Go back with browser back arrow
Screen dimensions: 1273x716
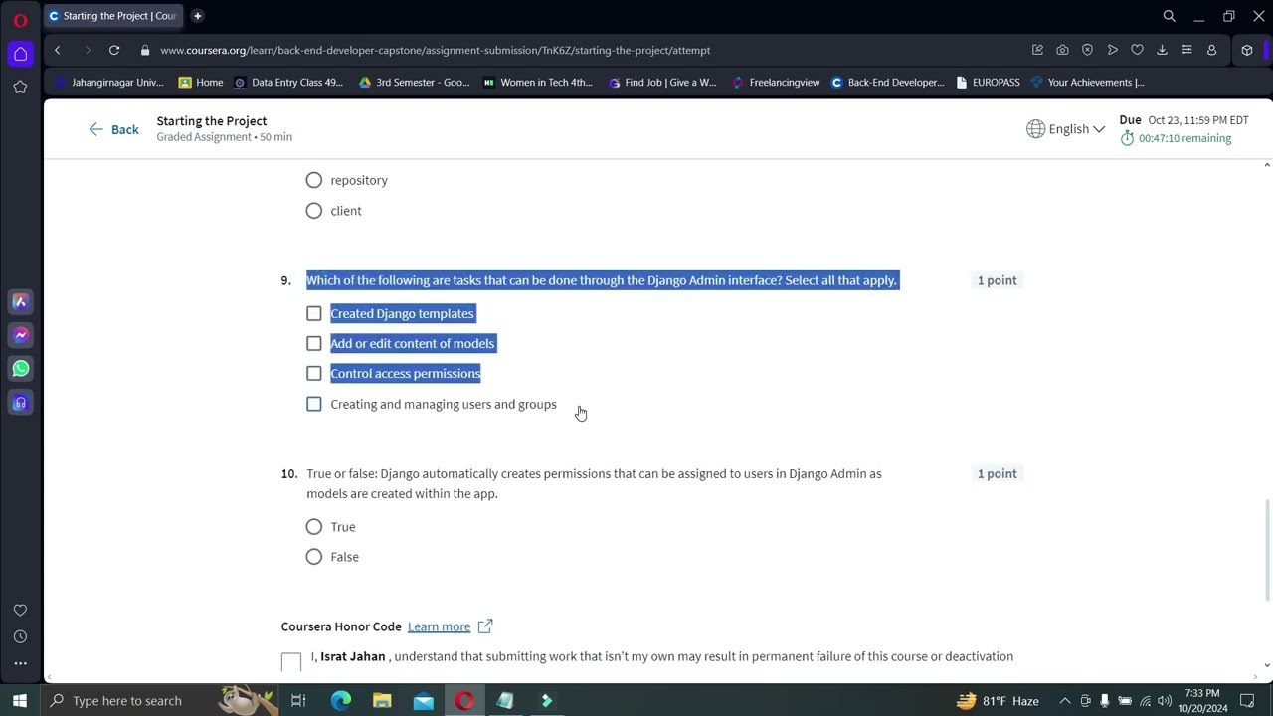coord(58,50)
